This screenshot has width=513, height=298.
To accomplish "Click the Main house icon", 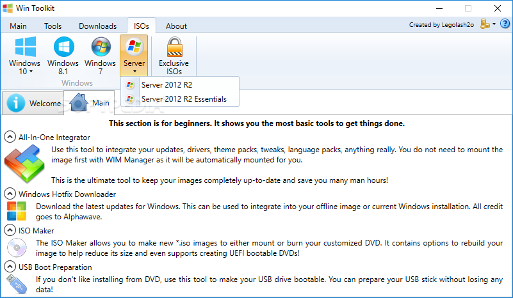I will click(x=79, y=102).
